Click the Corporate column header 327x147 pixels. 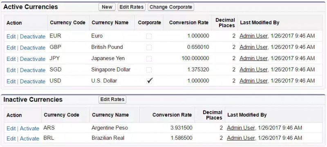point(149,23)
